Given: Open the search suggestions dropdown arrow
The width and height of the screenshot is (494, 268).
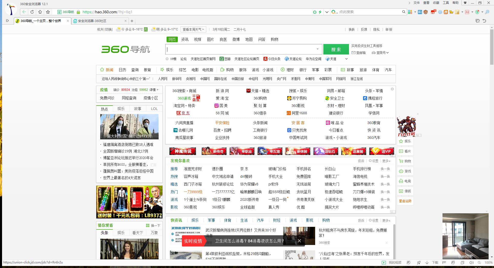Looking at the screenshot, I should tap(317, 49).
